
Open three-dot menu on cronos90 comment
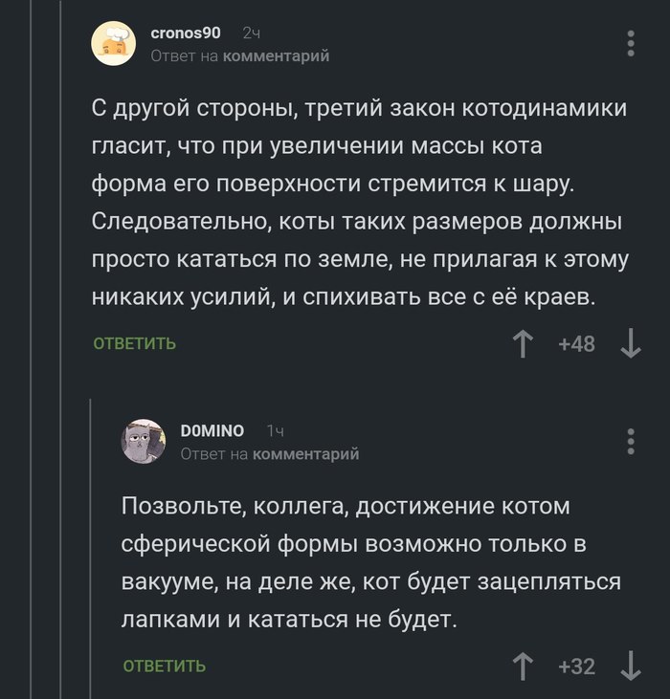(x=630, y=44)
